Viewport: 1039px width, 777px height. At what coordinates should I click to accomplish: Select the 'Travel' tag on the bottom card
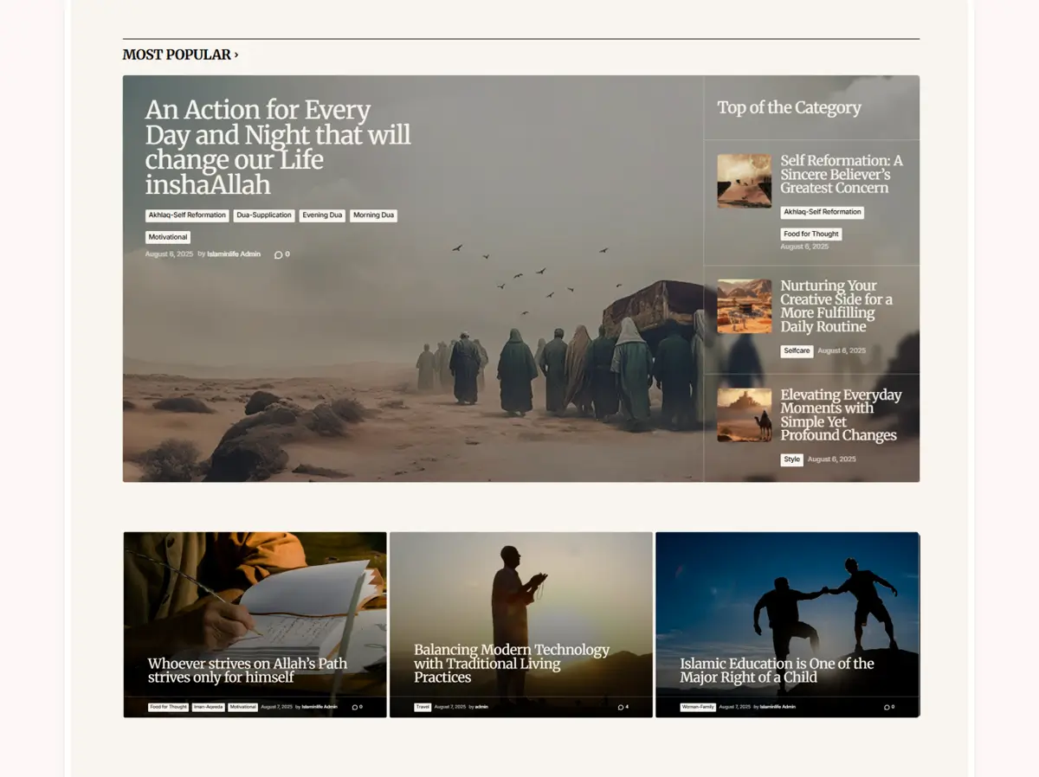(x=423, y=707)
